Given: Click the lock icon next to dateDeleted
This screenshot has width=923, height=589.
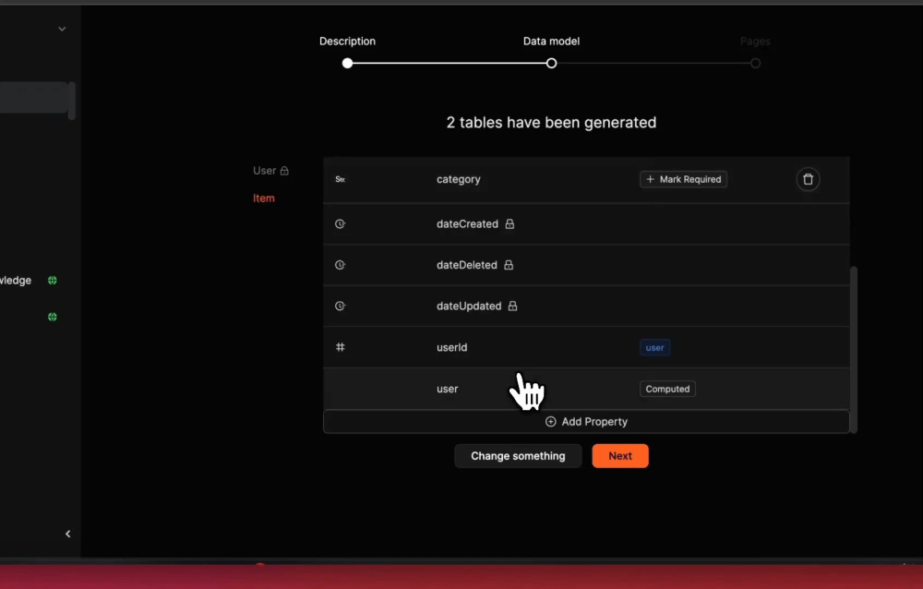Looking at the screenshot, I should click(509, 265).
